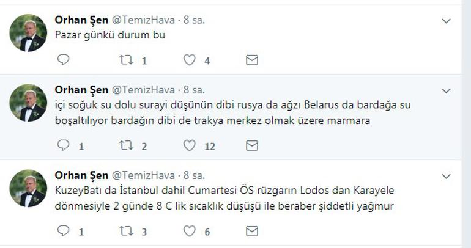Like the KuzeyBatı İstanbul weather tweet
Image resolution: width=471 pixels, height=248 pixels.
tap(190, 231)
